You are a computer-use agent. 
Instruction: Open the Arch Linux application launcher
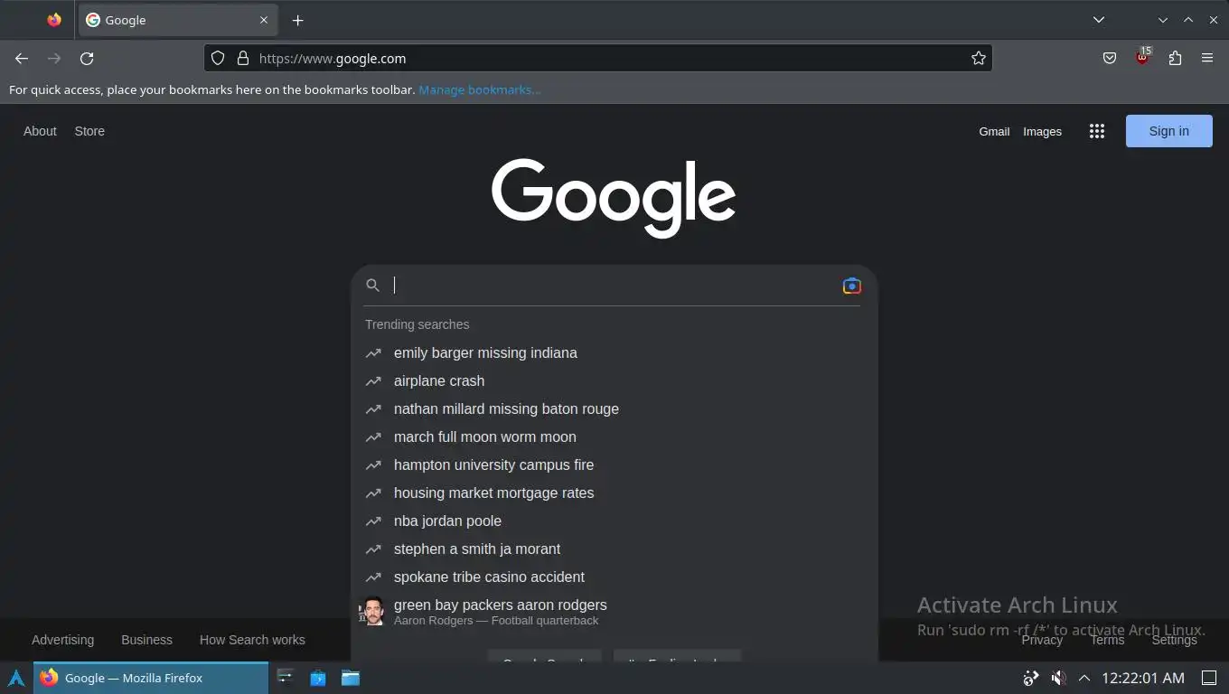16,678
